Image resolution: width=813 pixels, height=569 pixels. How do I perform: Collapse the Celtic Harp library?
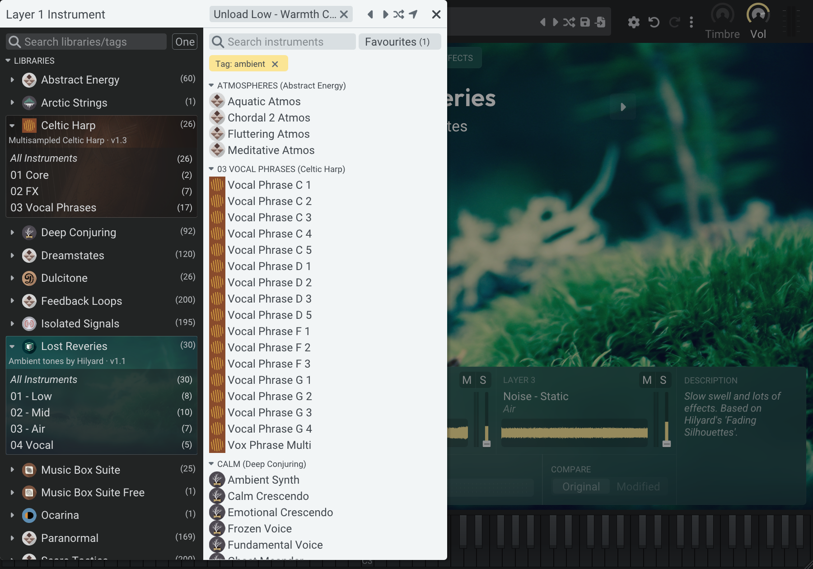12,126
